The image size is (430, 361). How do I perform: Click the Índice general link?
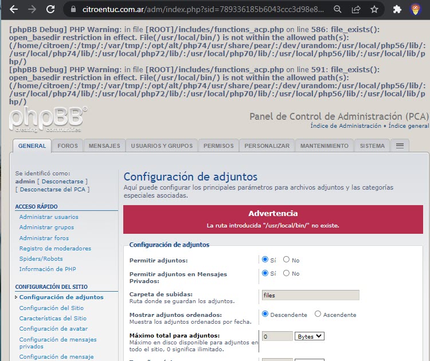(x=409, y=126)
